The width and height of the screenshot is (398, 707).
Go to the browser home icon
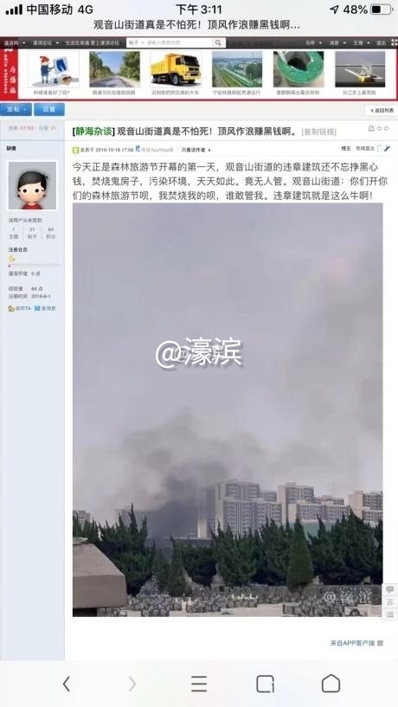point(331,684)
